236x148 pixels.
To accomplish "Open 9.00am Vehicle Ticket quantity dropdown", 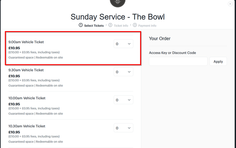I will coord(124,44).
